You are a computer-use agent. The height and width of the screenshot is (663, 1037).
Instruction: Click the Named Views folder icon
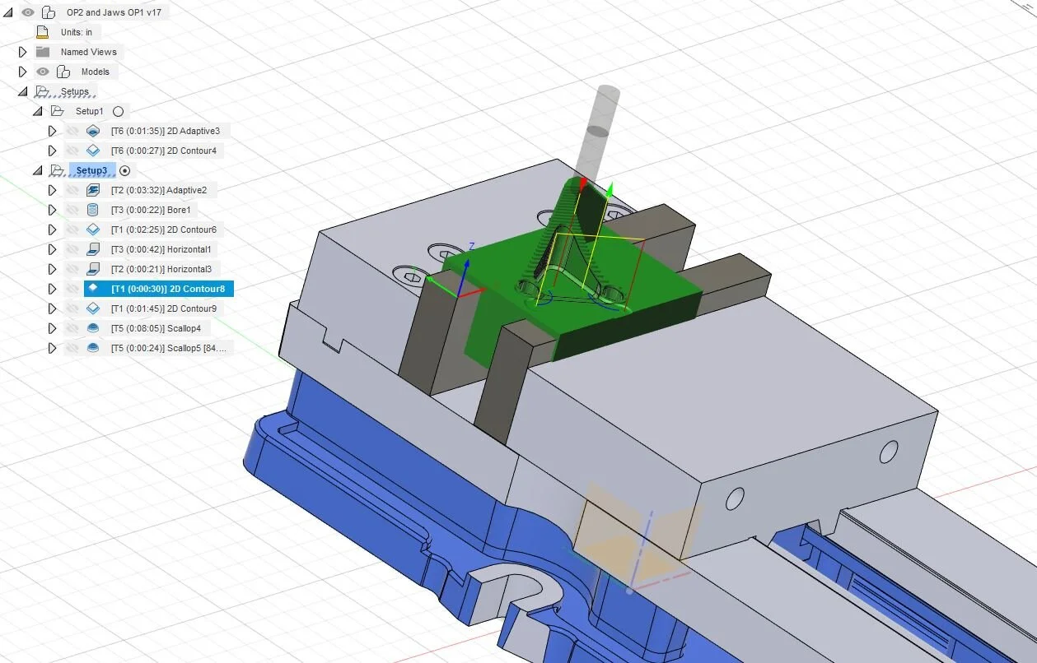click(43, 52)
